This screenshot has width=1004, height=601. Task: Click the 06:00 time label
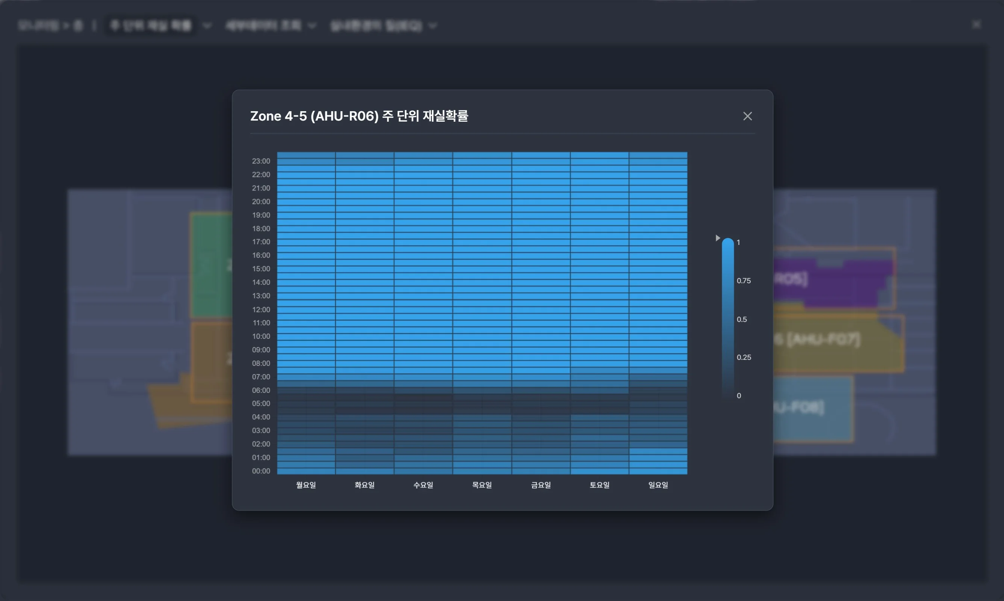click(261, 390)
